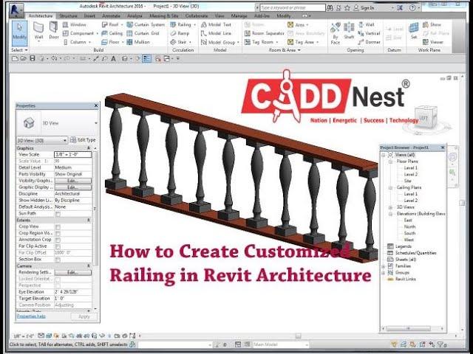
Task: Click Edit for Rendering Settings
Action: pos(72,272)
